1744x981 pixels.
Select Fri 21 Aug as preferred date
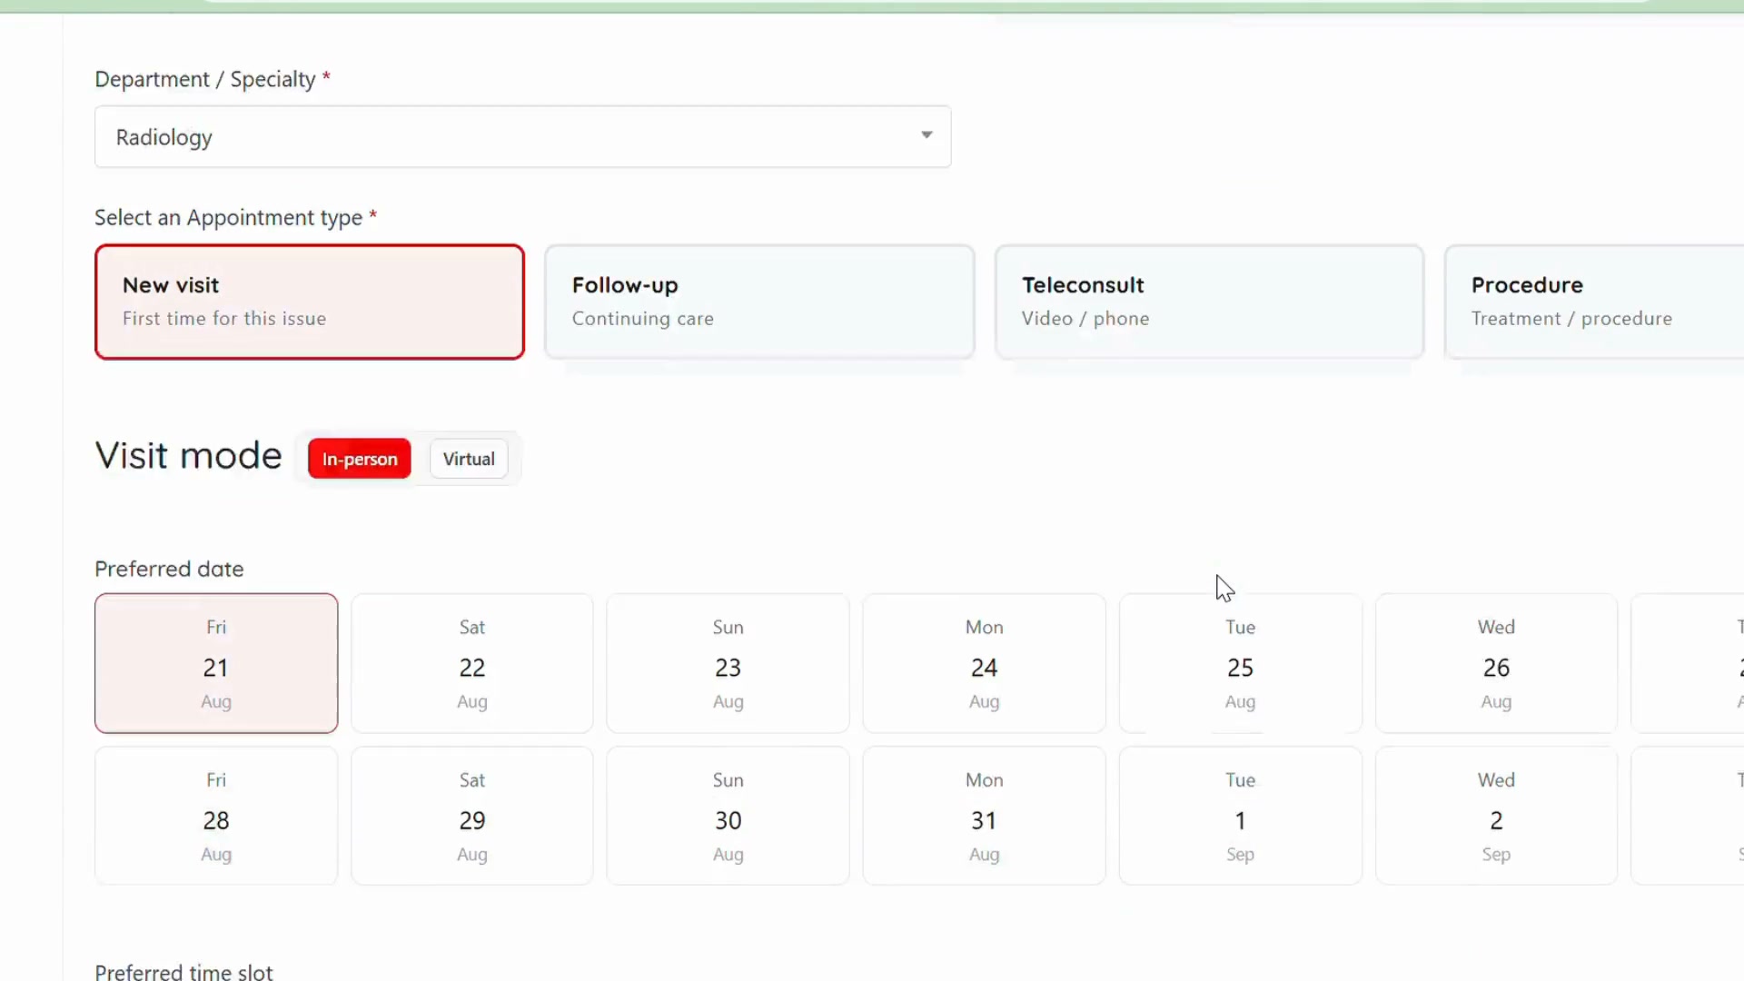pyautogui.click(x=216, y=663)
